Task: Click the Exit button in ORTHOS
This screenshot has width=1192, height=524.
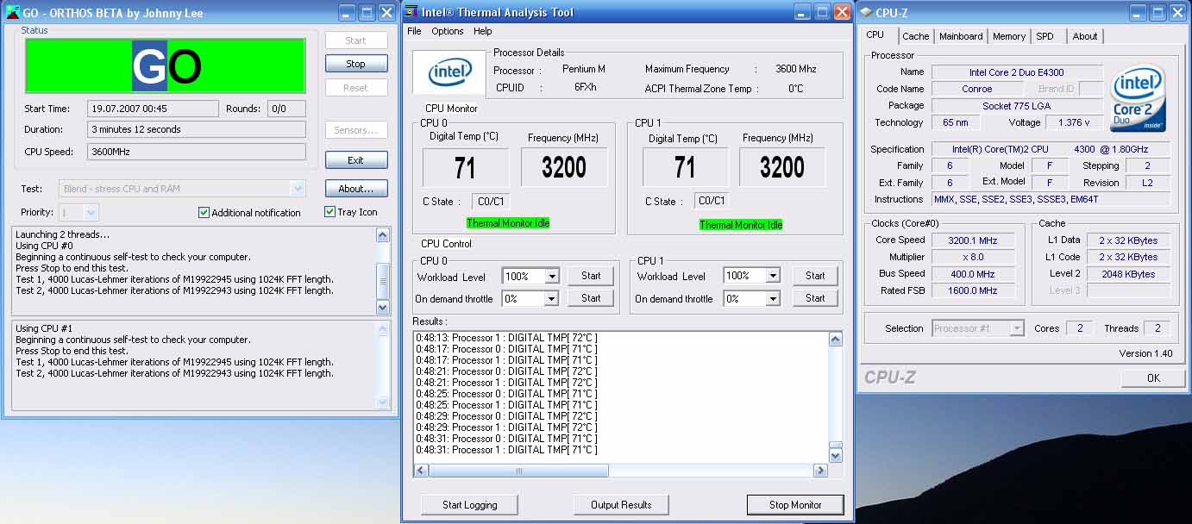Action: pos(356,160)
